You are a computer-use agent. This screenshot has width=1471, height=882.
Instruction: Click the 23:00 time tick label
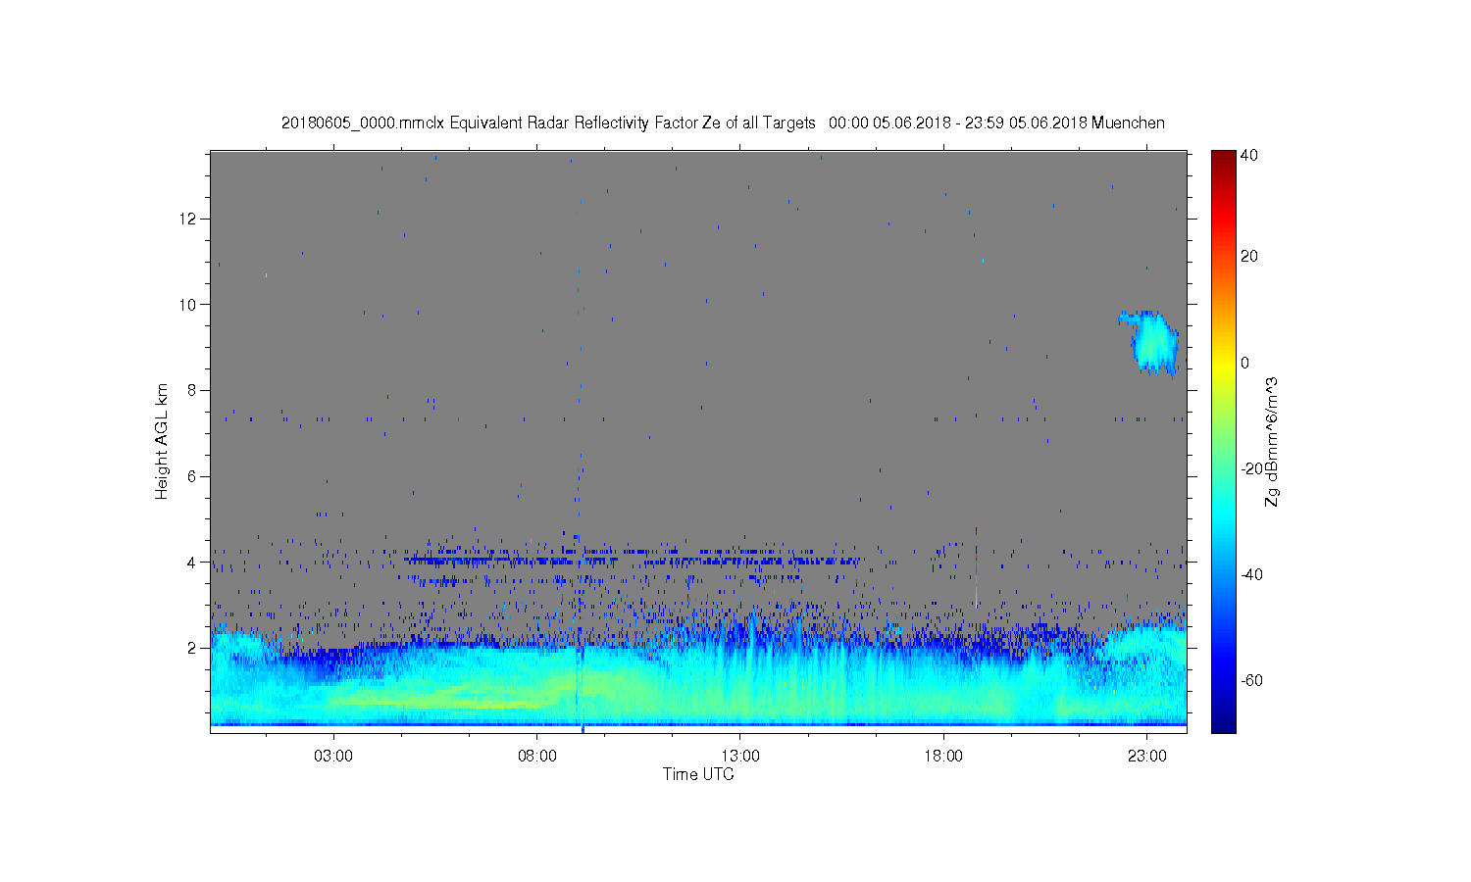[x=1147, y=757]
